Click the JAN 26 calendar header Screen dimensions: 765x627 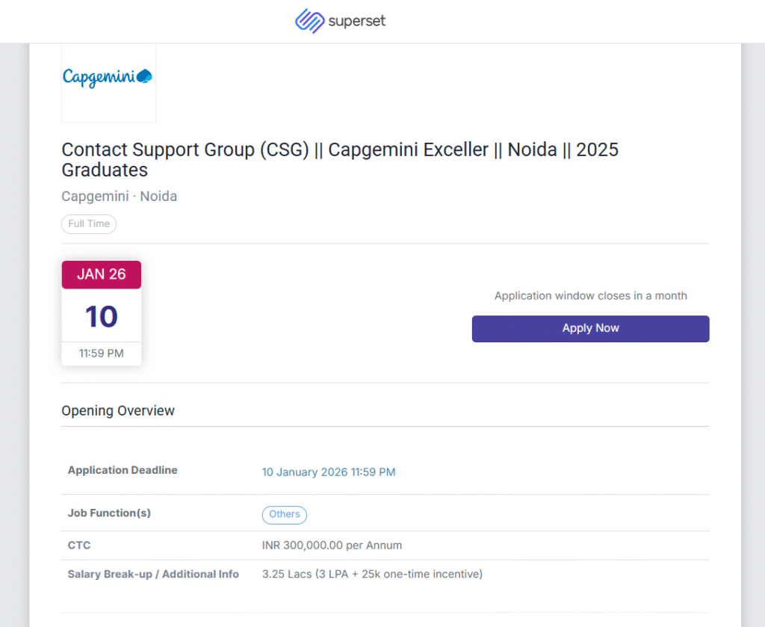(x=102, y=274)
